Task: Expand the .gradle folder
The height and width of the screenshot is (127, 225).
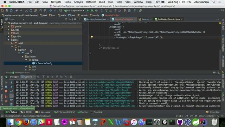Action: 8,26
